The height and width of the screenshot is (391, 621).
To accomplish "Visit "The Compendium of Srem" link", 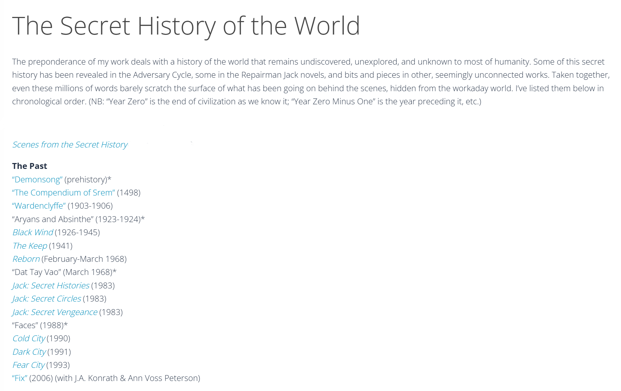I will [63, 193].
